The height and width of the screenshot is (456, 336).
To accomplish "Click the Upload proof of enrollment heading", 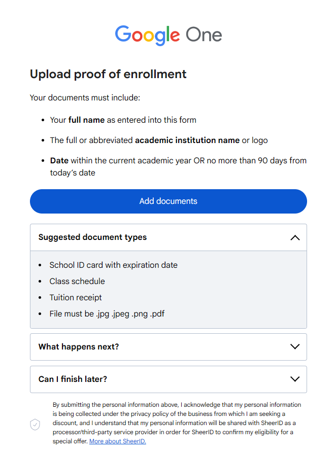I will click(108, 74).
